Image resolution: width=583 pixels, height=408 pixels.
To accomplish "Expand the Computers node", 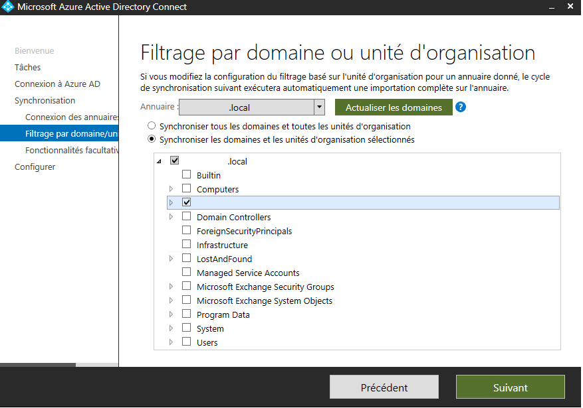I will pos(171,189).
